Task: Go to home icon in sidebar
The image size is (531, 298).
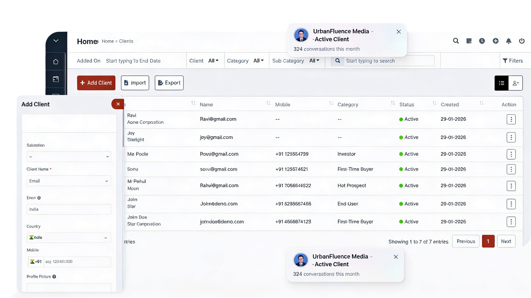Action: pos(56,62)
